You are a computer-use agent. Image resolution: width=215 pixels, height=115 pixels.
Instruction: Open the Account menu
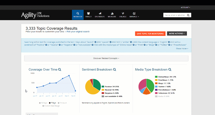pos(185,7)
